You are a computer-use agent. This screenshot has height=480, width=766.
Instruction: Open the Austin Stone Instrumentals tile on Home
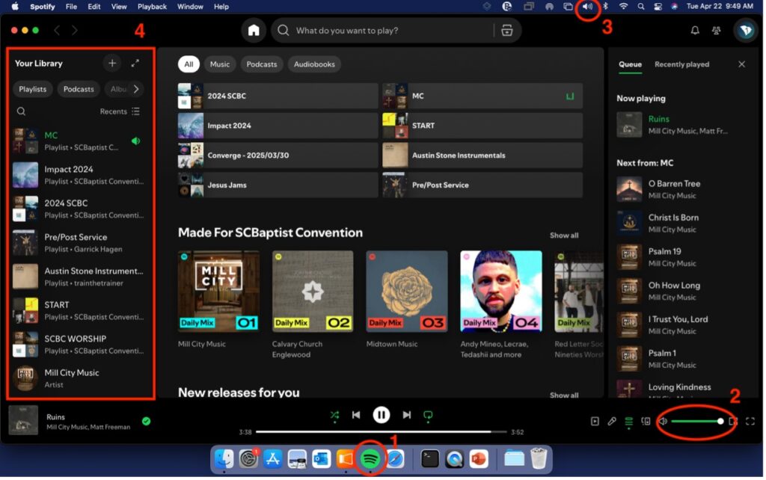click(x=482, y=156)
